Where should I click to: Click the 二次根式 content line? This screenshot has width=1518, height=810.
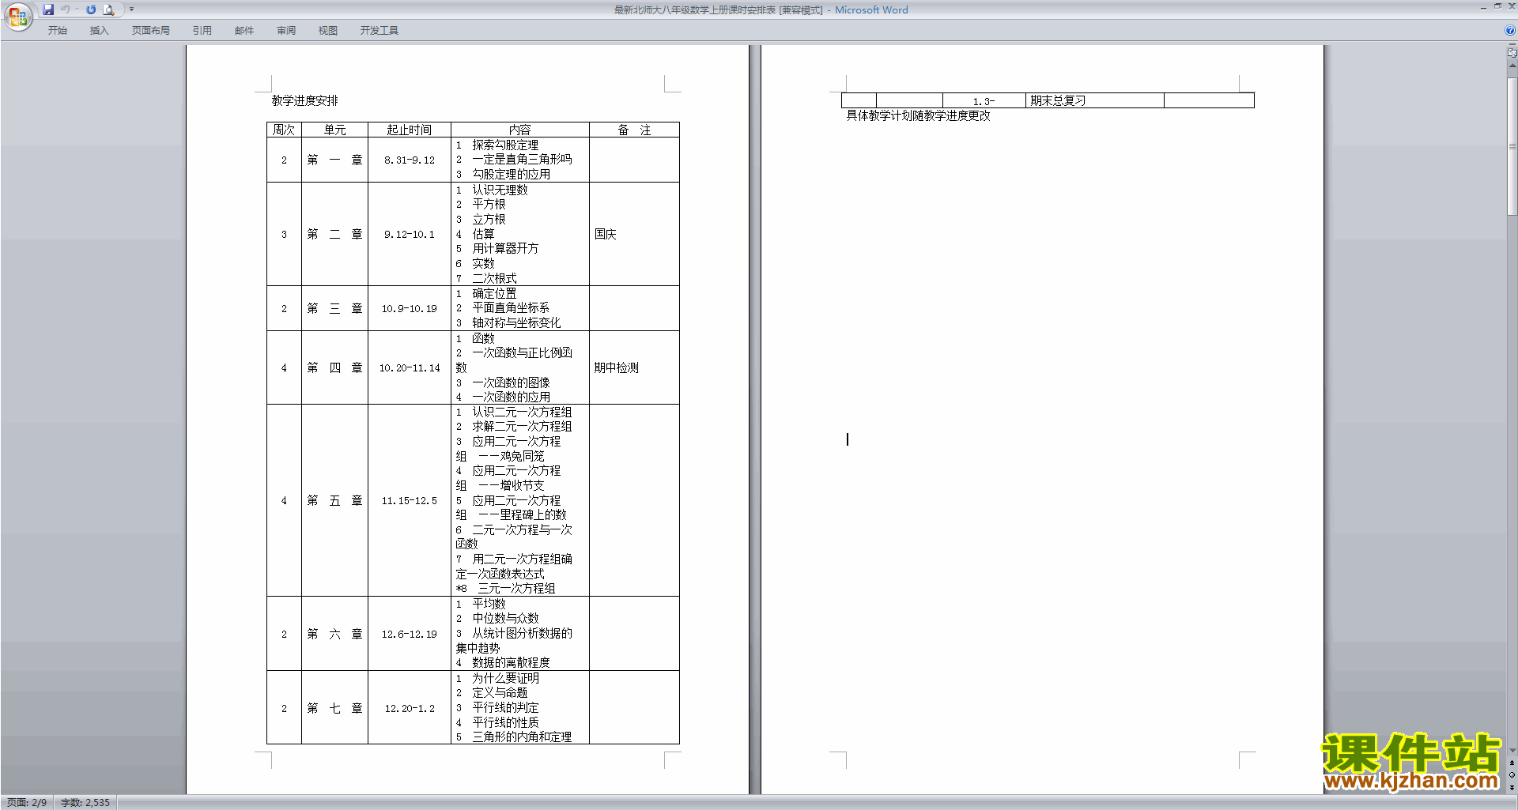pyautogui.click(x=494, y=279)
